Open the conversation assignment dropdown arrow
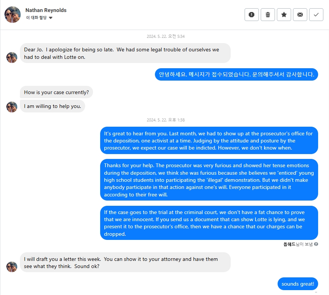The width and height of the screenshot is (329, 295). [x=51, y=18]
